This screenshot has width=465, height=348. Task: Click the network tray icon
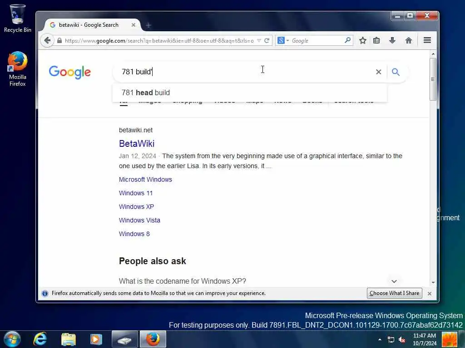(391, 339)
